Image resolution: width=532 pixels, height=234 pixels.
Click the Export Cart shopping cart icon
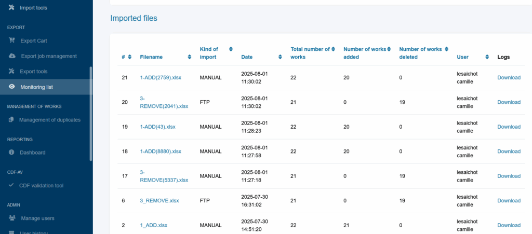(x=11, y=40)
